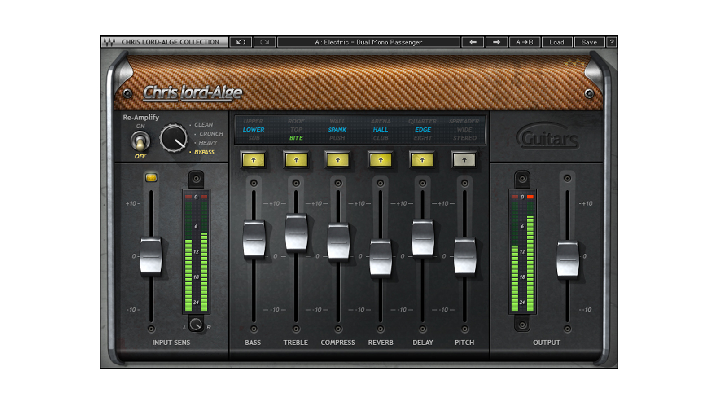The width and height of the screenshot is (718, 404).
Task: Choose QUARTER delay mode
Action: click(x=422, y=121)
